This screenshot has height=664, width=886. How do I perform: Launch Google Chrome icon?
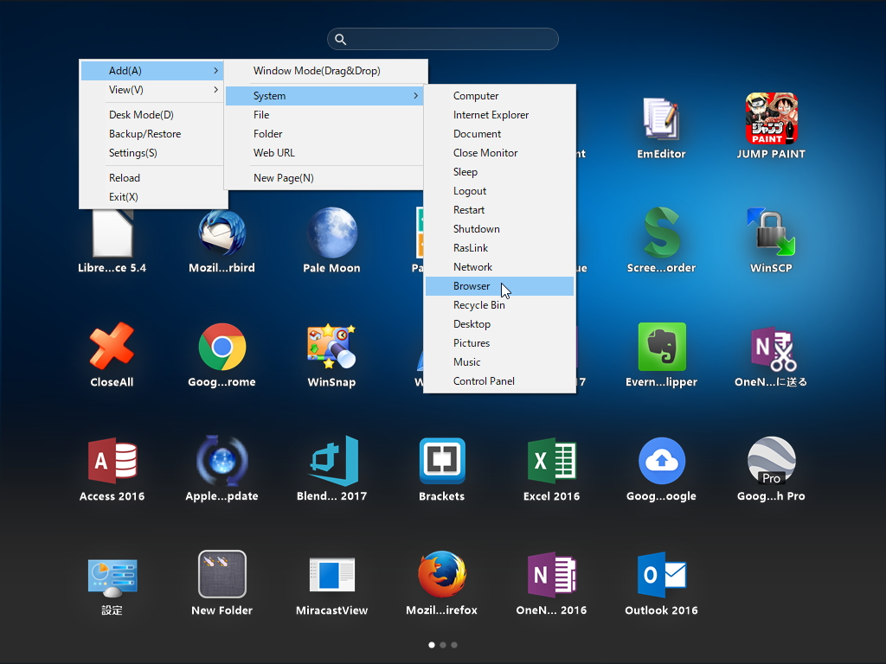pos(221,347)
